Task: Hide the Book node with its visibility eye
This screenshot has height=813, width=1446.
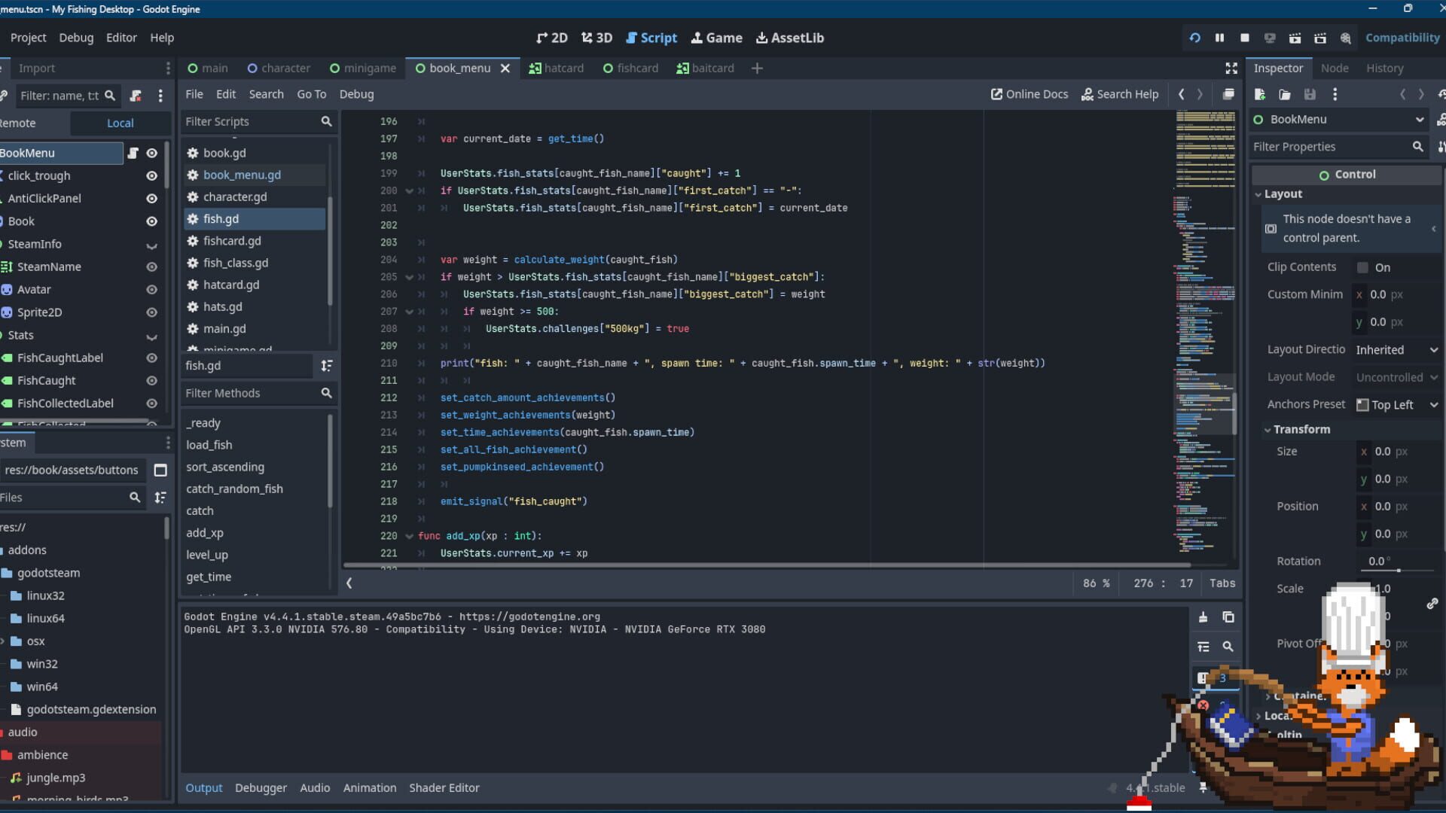Action: pos(151,221)
